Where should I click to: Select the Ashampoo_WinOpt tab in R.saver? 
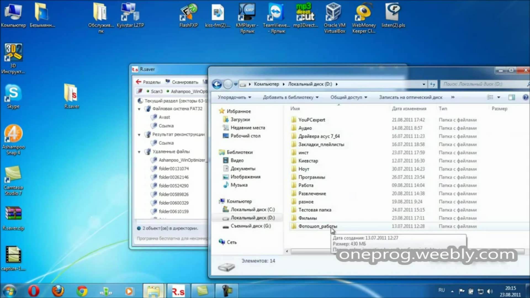[187, 91]
